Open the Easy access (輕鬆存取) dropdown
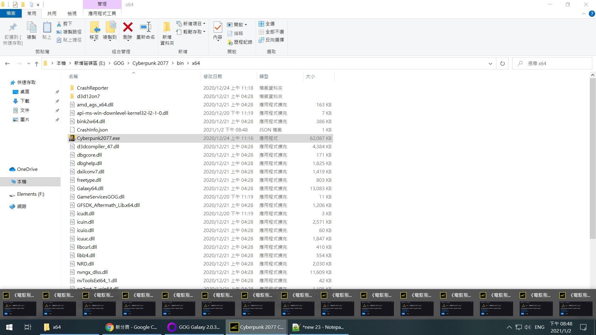 click(x=191, y=32)
